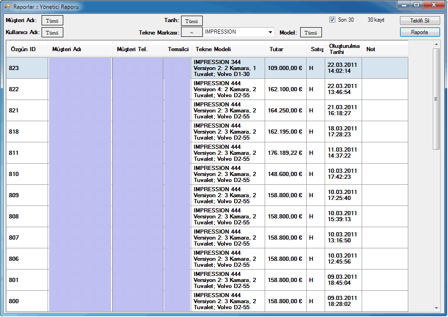Select row with ID 806
This screenshot has height=317, width=448.
[207, 258]
